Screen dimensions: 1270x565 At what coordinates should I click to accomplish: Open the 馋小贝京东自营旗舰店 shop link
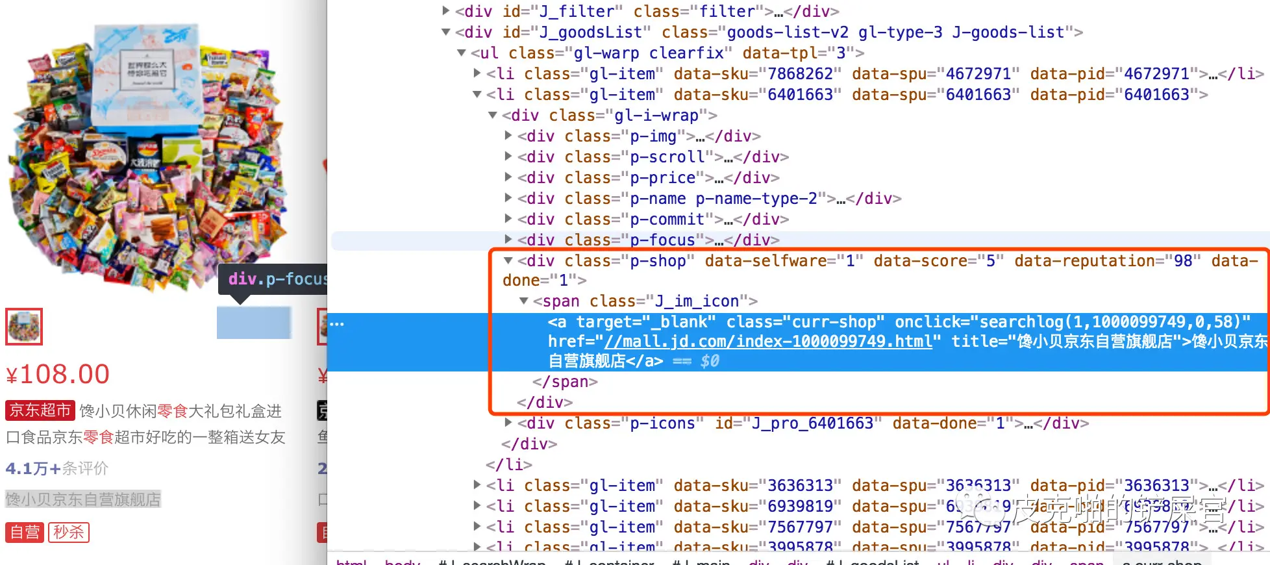83,499
